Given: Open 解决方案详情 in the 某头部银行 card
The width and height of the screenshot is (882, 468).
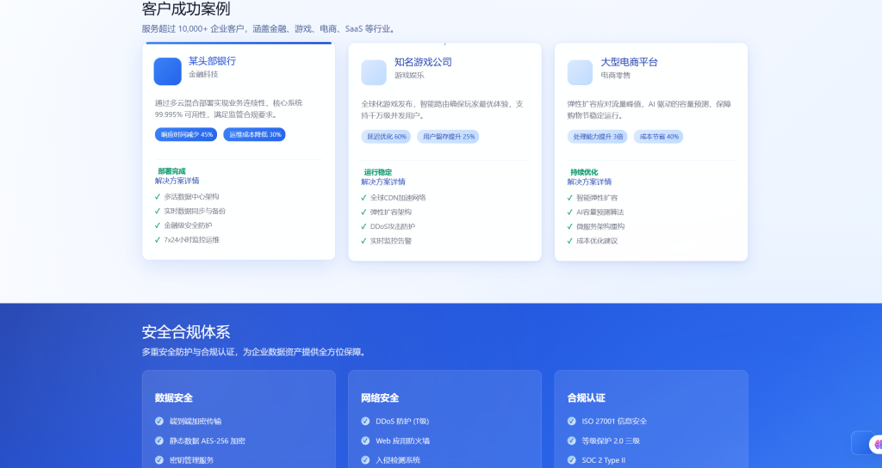Looking at the screenshot, I should [x=177, y=181].
